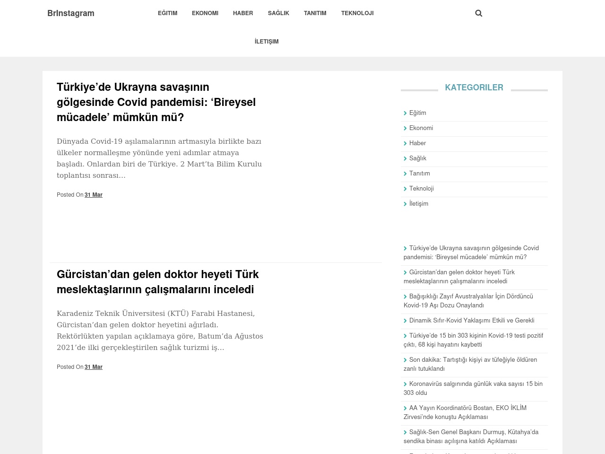Open the EKONOMI menu item
Viewport: 605px width, 454px height.
(x=205, y=13)
